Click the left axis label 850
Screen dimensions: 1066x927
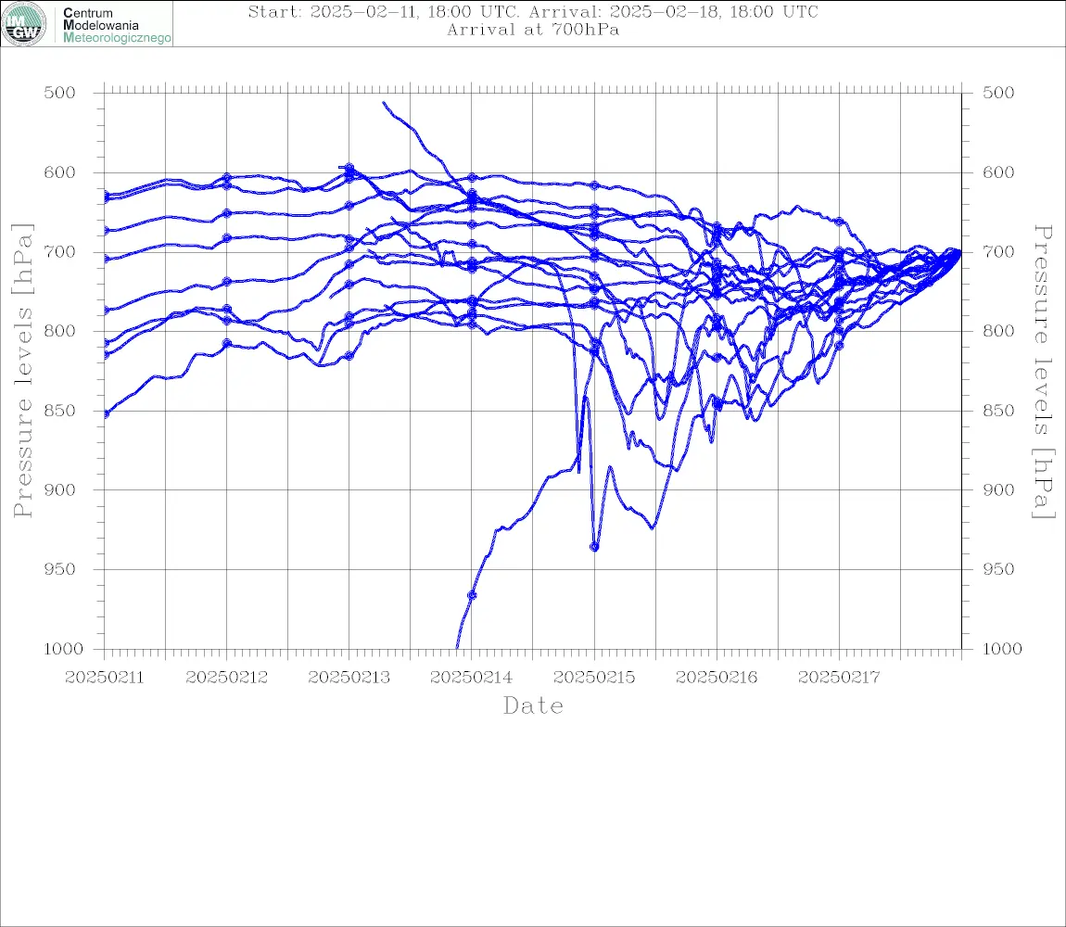[x=60, y=411]
